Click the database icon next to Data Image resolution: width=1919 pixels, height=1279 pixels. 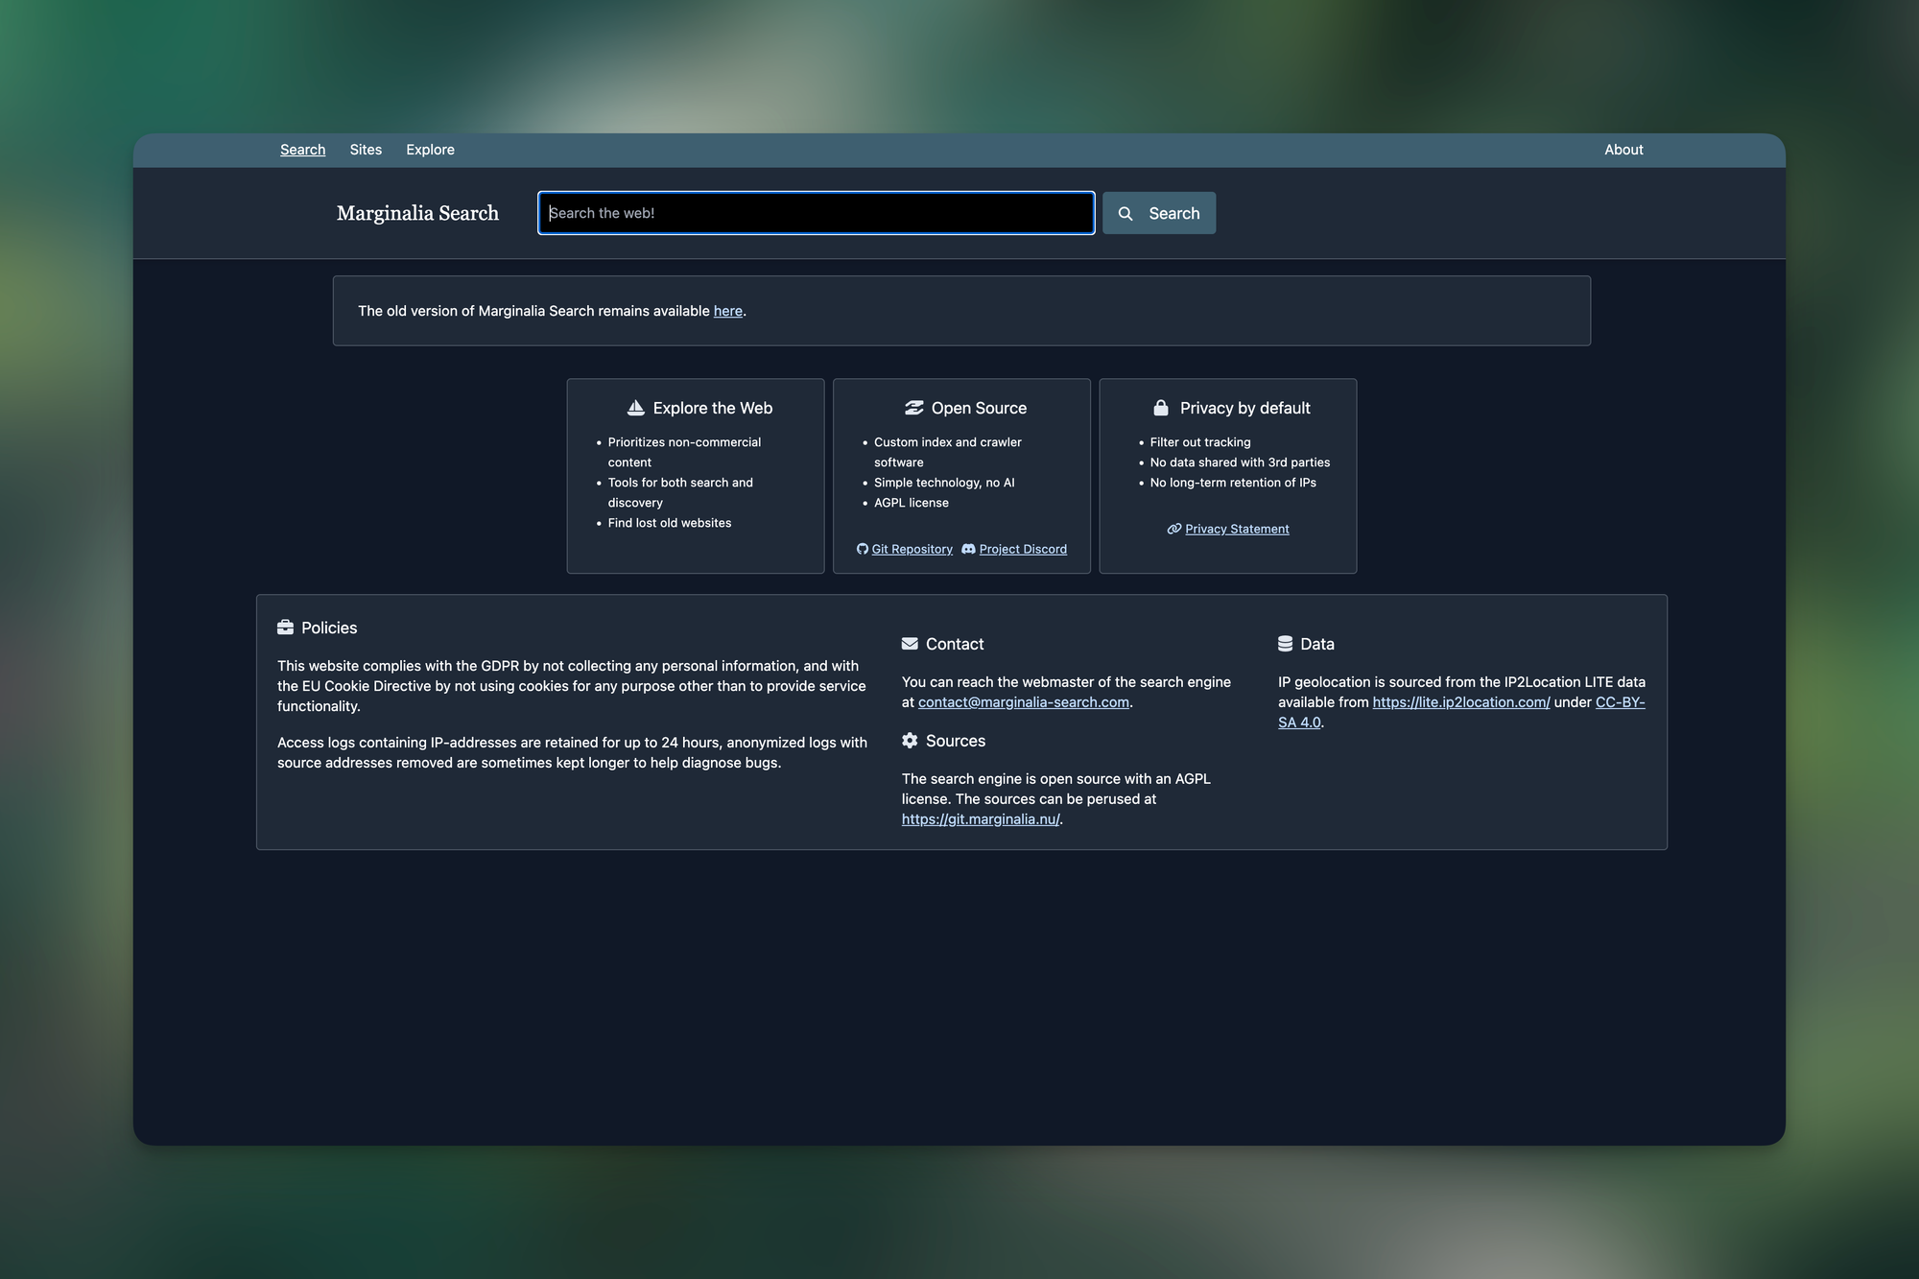[x=1285, y=644]
